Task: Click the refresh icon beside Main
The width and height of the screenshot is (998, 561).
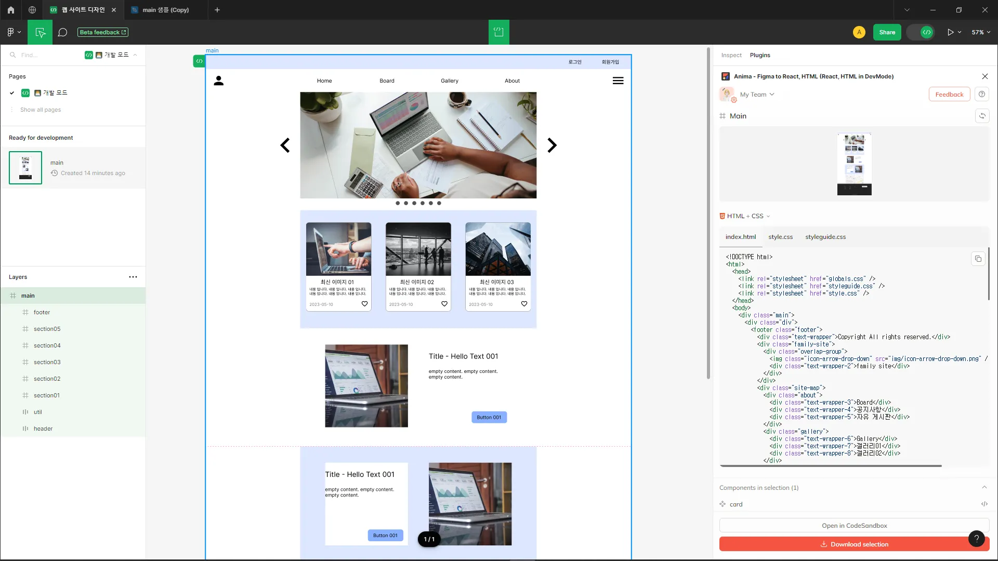Action: pyautogui.click(x=982, y=116)
